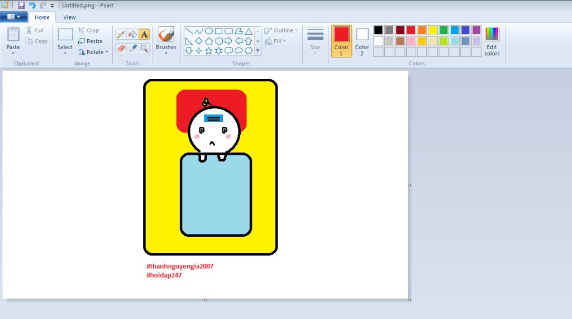Expand the Paste dropdown arrow
The image size is (572, 319).
[13, 53]
